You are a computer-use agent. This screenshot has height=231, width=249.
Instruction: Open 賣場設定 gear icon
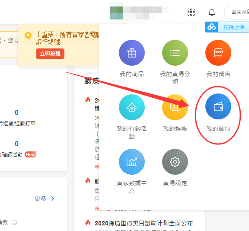[175, 162]
